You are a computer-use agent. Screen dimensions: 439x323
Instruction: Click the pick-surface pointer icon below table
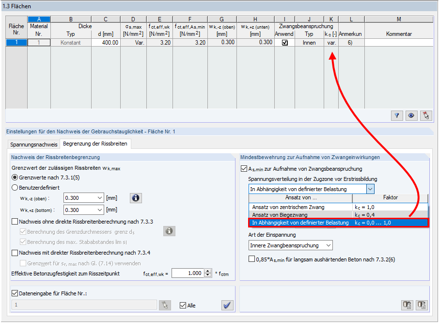click(x=426, y=115)
